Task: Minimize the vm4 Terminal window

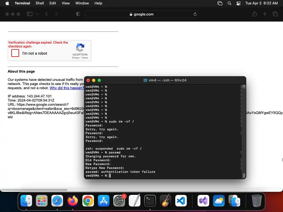Action: coord(94,80)
